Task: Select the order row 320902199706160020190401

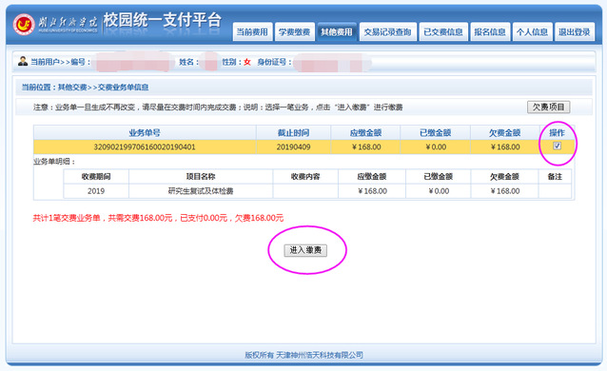Action: point(303,146)
